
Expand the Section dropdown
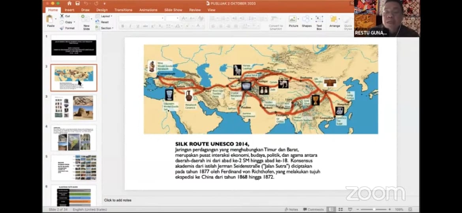coord(105,28)
